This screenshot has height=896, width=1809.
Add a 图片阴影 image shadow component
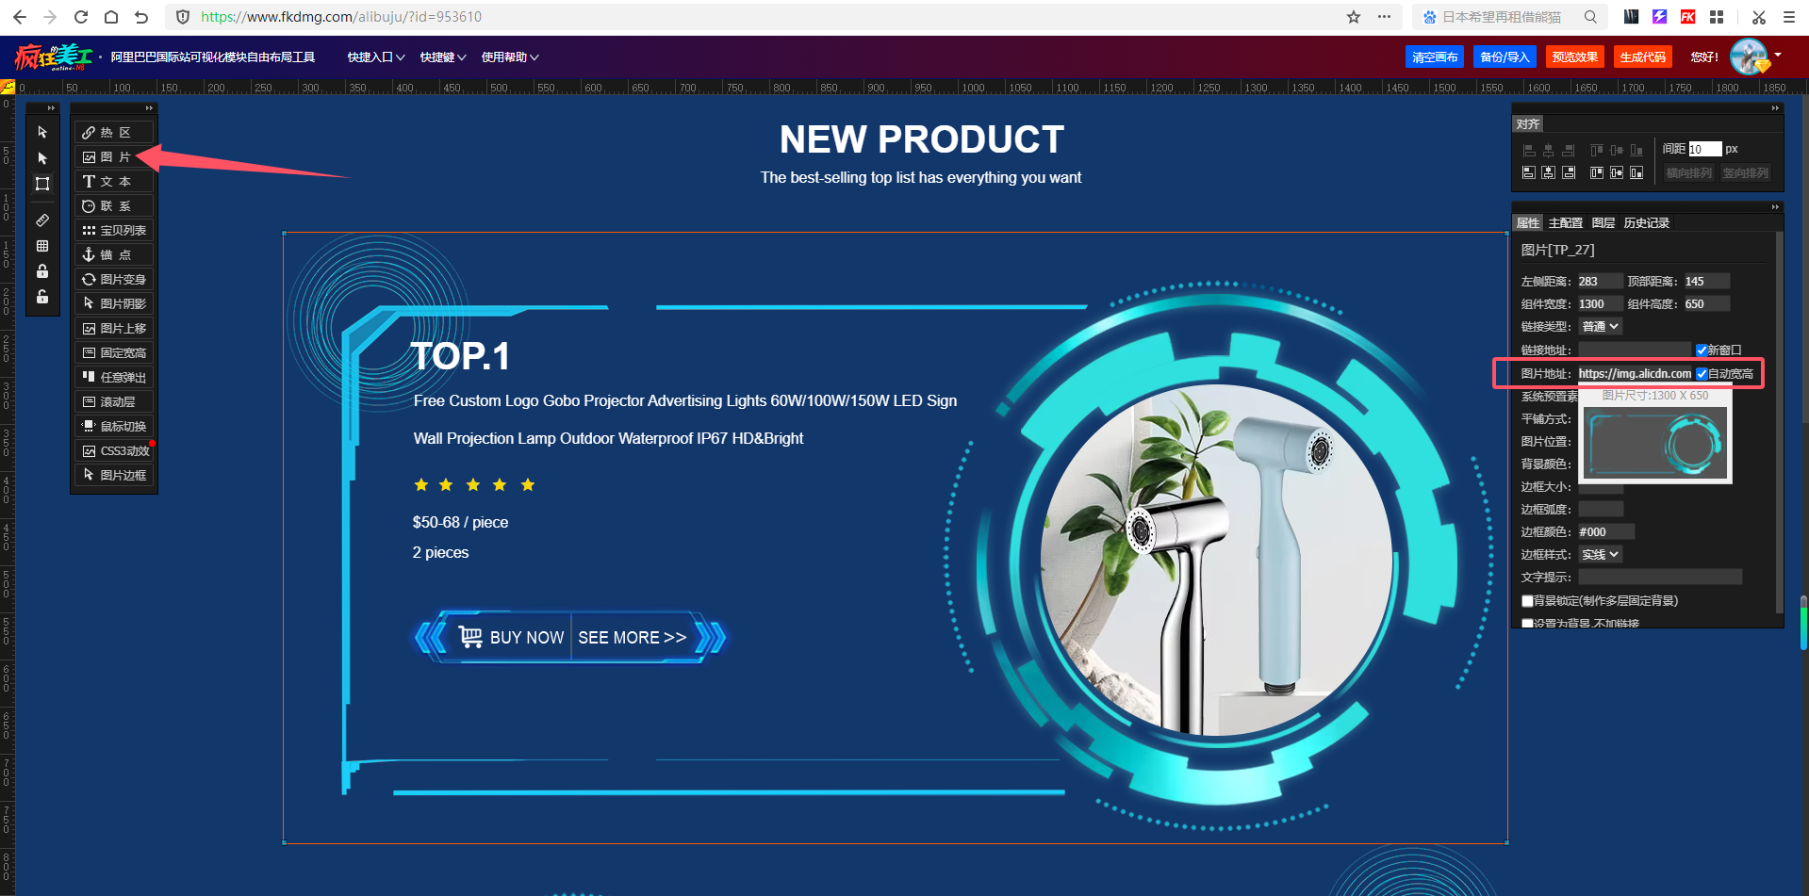point(114,304)
